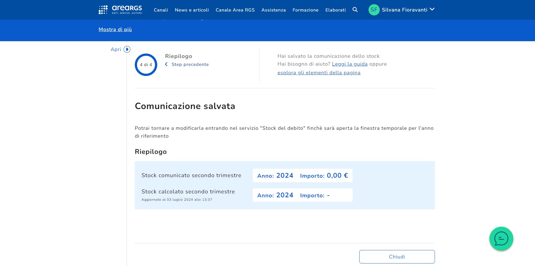Image resolution: width=535 pixels, height=266 pixels.
Task: Open the Formazione section
Action: (x=305, y=10)
